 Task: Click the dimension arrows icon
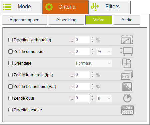pyautogui.click(x=126, y=52)
